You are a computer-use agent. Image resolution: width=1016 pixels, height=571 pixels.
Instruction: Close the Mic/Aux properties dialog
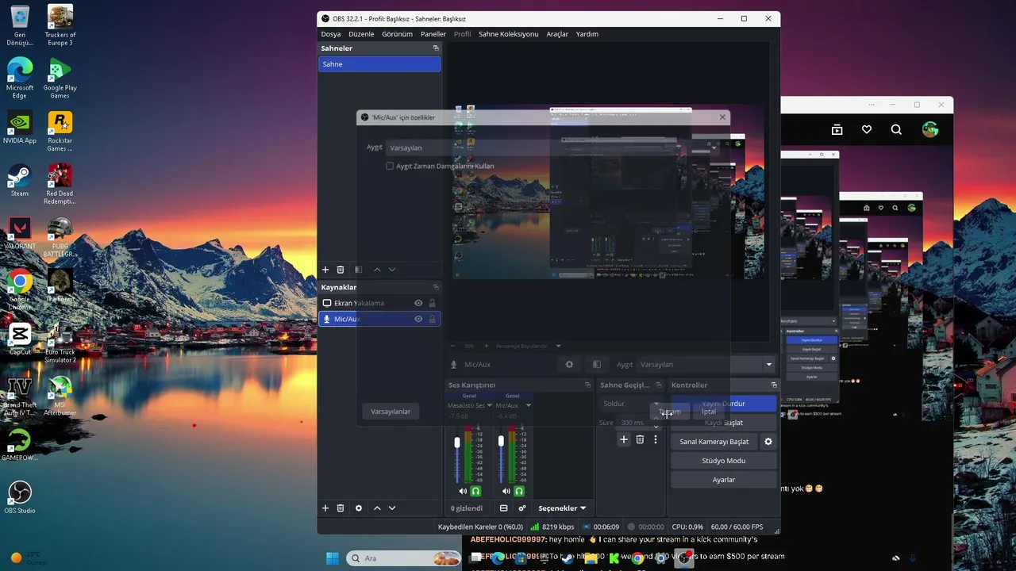(x=722, y=117)
